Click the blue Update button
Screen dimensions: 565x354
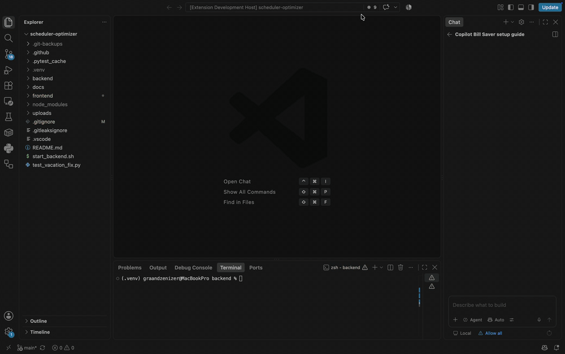(550, 7)
